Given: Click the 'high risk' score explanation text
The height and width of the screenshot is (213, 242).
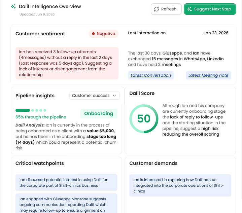Looking at the screenshot, I should point(194,120).
